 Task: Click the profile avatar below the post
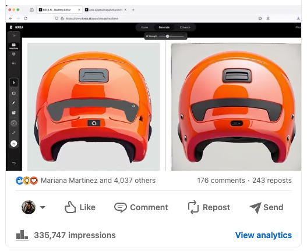pyautogui.click(x=29, y=207)
